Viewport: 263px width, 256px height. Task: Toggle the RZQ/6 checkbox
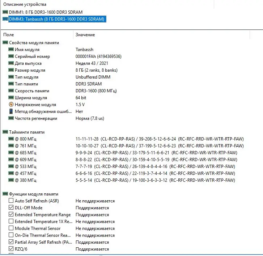[11, 249]
